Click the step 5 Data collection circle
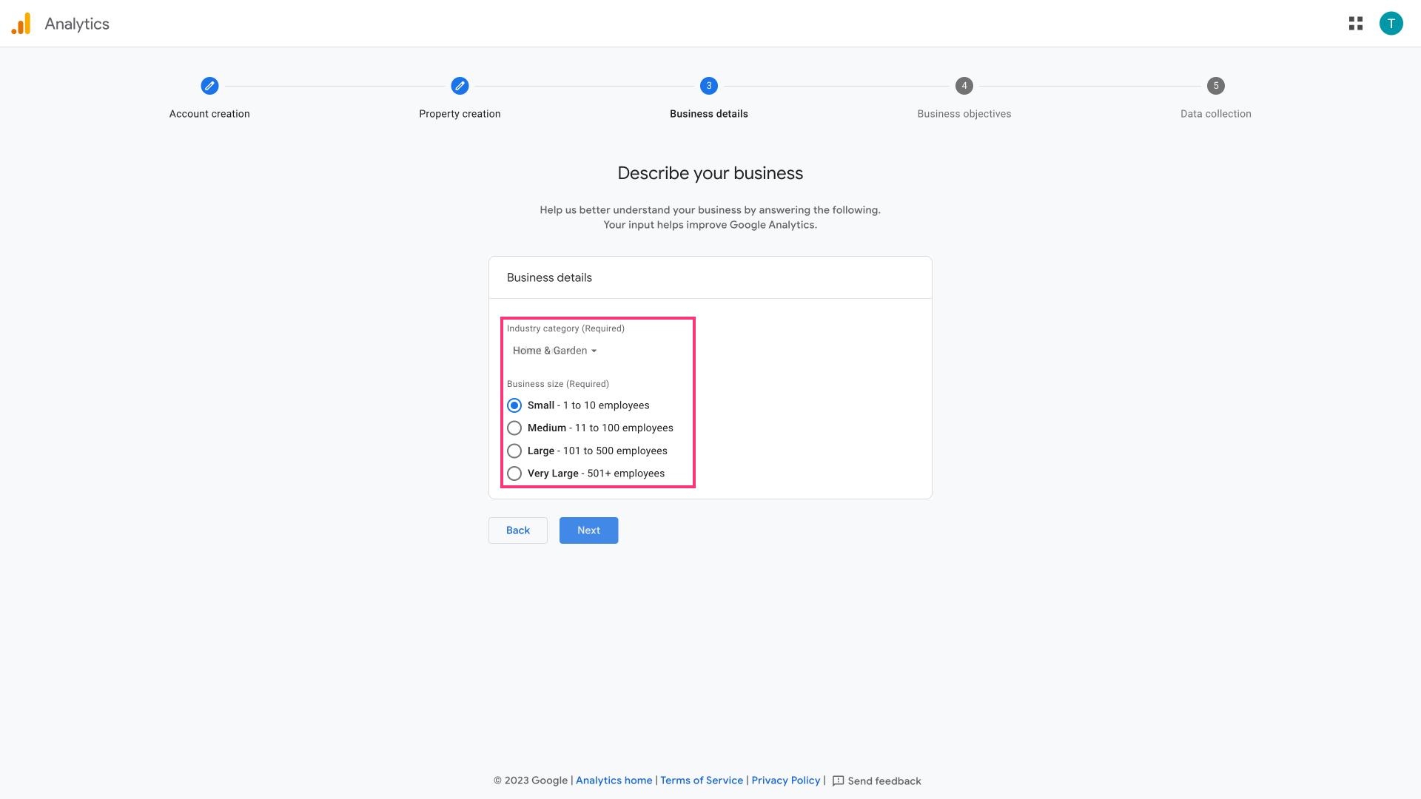 tap(1215, 86)
